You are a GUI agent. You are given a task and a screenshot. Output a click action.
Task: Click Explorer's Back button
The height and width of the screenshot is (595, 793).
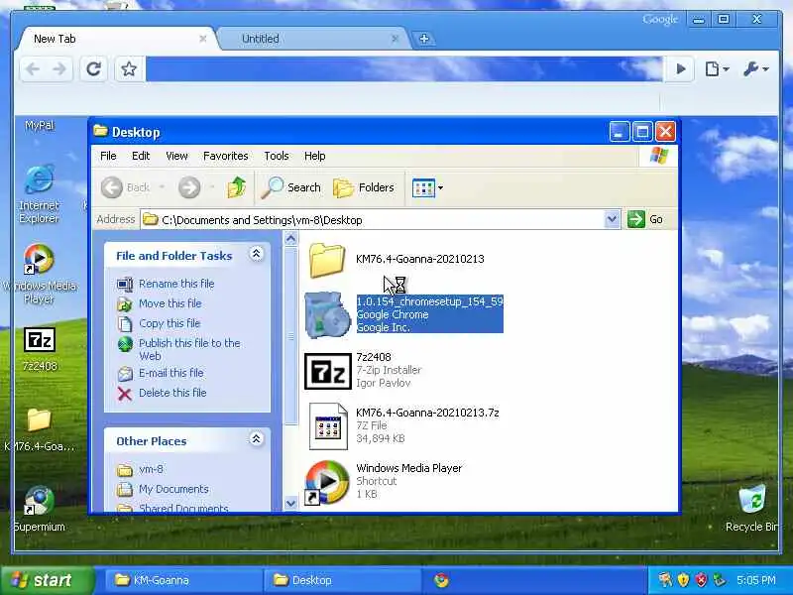125,187
